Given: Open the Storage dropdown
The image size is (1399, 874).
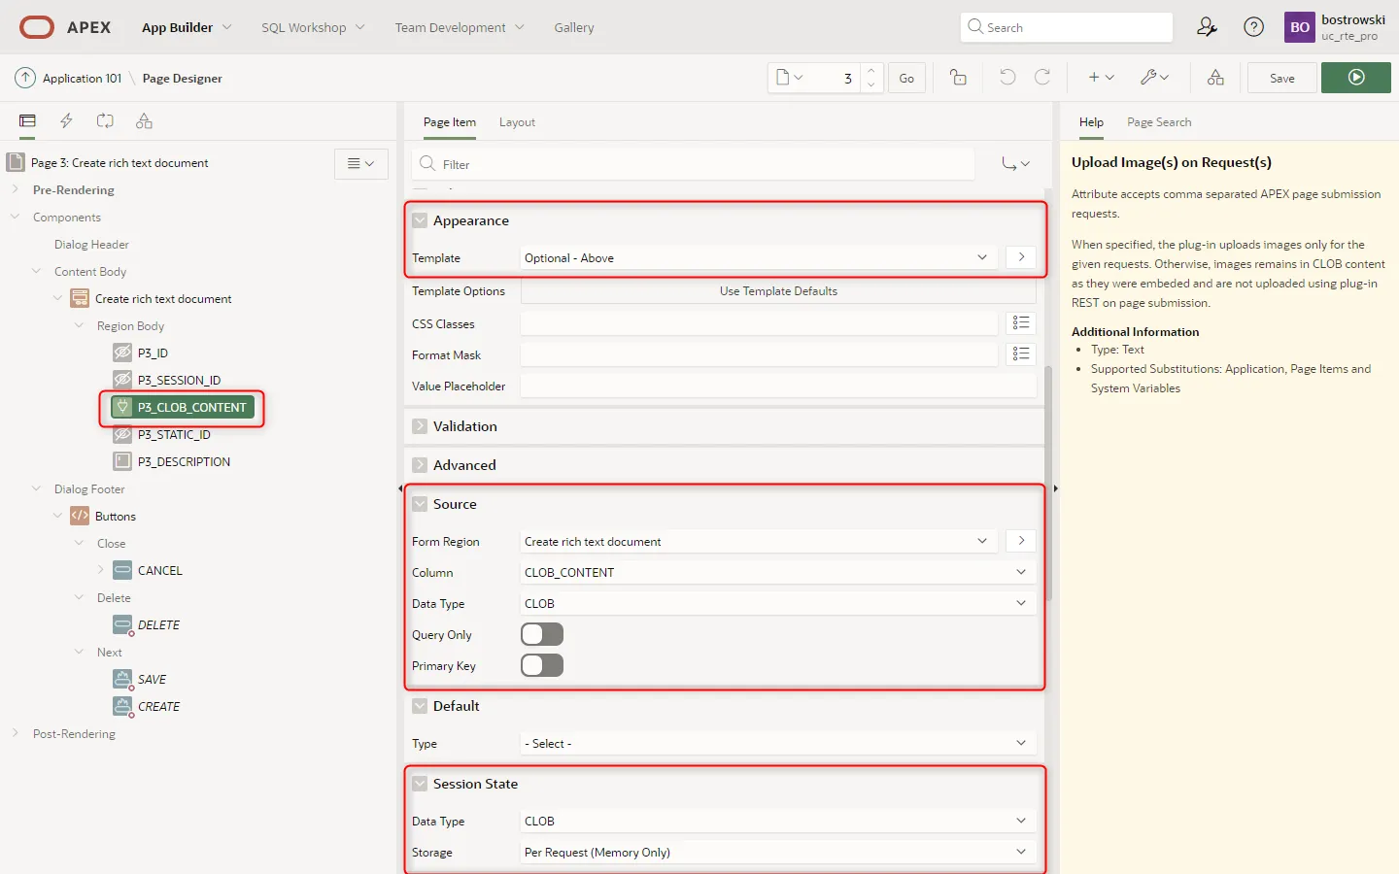Looking at the screenshot, I should tap(777, 852).
